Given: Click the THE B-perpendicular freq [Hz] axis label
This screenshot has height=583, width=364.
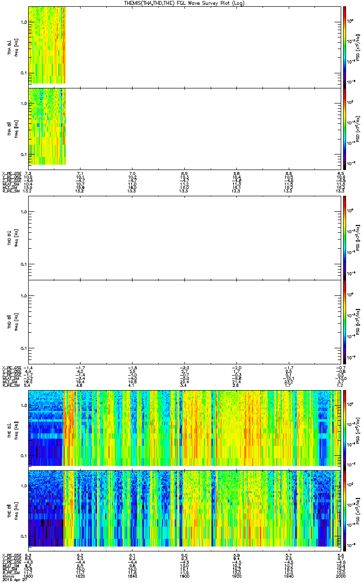Looking at the screenshot, I should tap(16, 430).
